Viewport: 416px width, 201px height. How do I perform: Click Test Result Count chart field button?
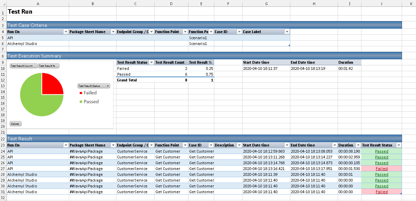point(23,66)
